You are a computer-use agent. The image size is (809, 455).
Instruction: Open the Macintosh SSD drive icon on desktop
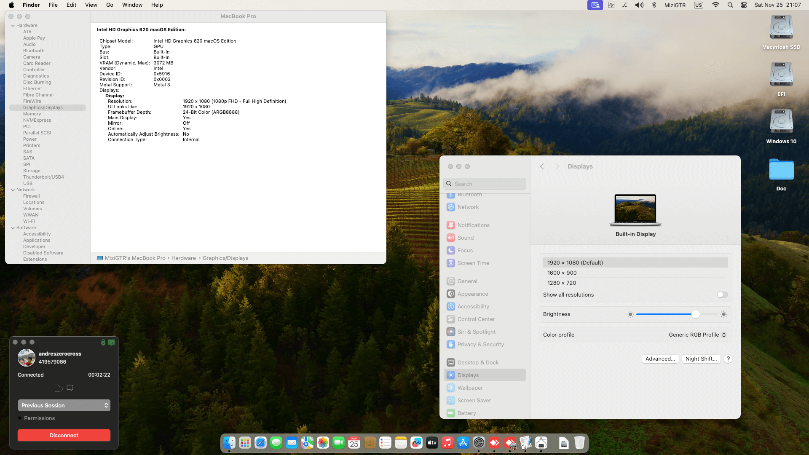(x=781, y=28)
